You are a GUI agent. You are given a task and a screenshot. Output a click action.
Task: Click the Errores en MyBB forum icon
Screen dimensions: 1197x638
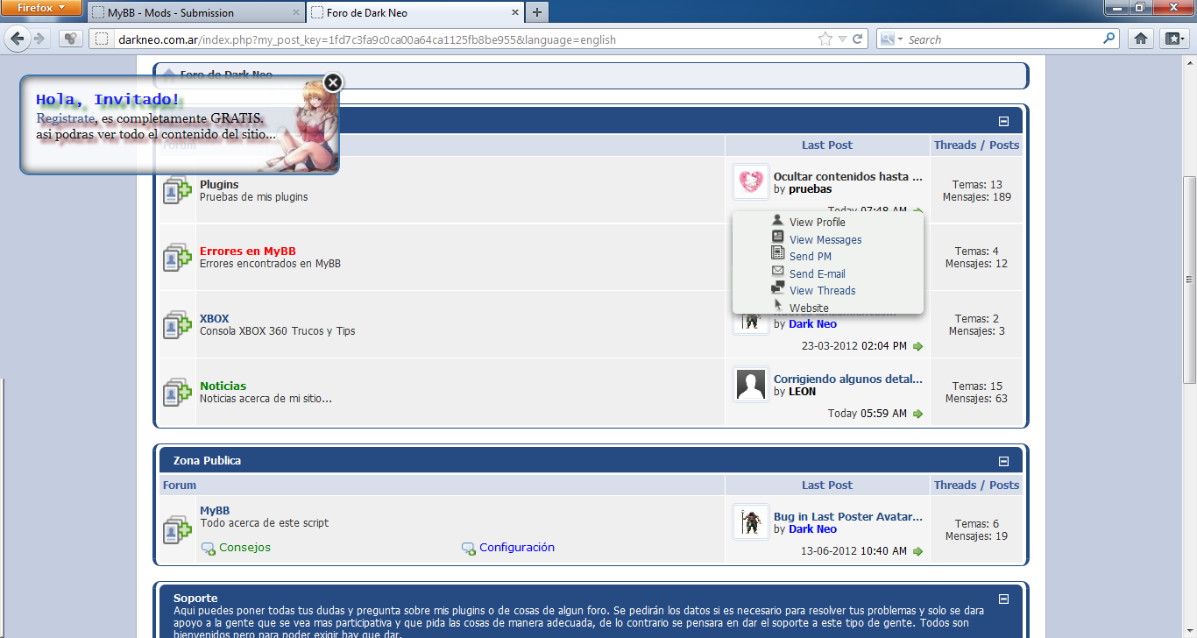pyautogui.click(x=177, y=258)
